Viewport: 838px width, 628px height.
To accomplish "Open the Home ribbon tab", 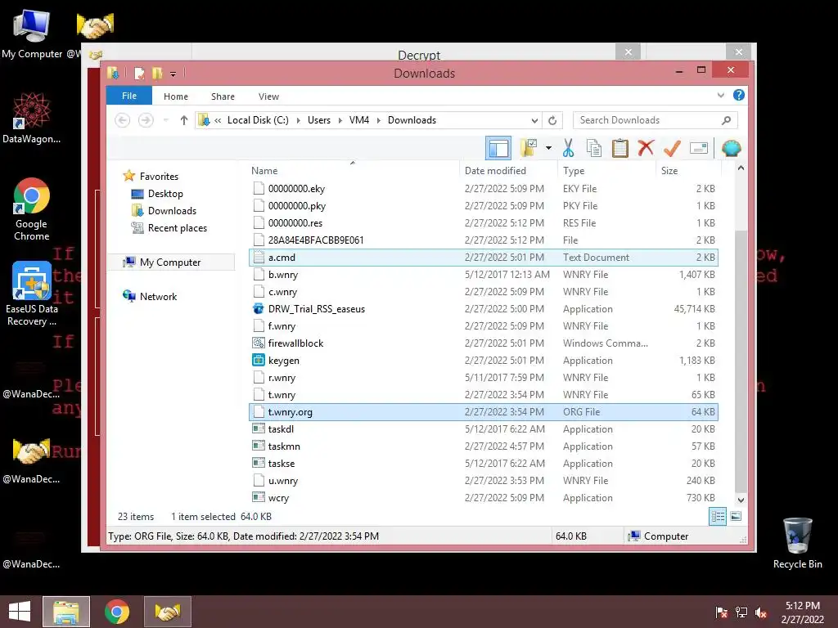I will pos(176,96).
